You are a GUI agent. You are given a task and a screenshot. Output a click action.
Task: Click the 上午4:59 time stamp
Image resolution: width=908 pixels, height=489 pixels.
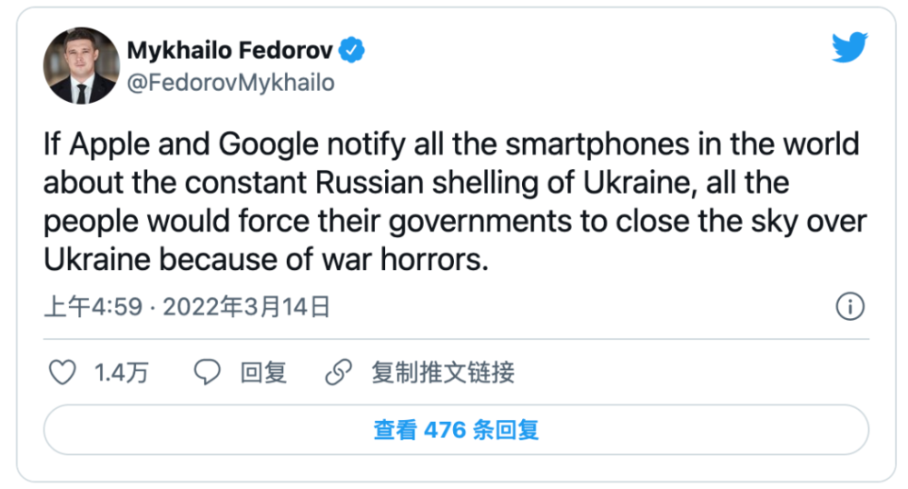pos(94,306)
